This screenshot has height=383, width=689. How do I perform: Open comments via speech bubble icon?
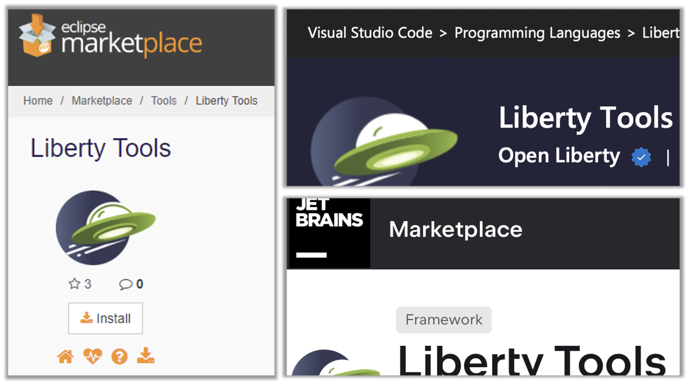click(126, 284)
